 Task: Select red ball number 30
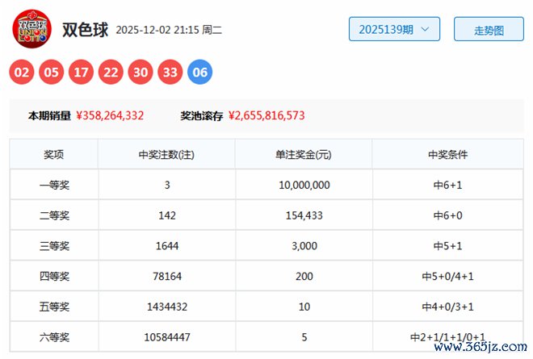tap(141, 73)
